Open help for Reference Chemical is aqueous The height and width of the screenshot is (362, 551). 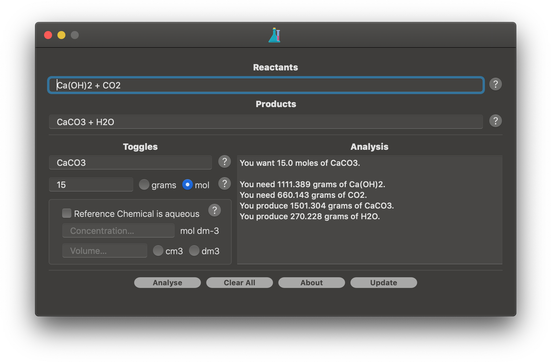215,211
